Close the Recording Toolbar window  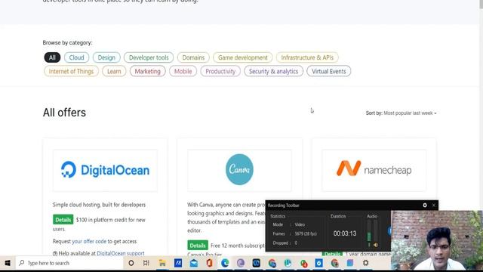click(x=434, y=205)
